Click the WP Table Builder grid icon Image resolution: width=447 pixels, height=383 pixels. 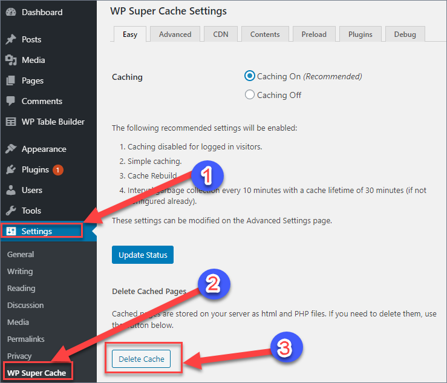click(x=11, y=122)
